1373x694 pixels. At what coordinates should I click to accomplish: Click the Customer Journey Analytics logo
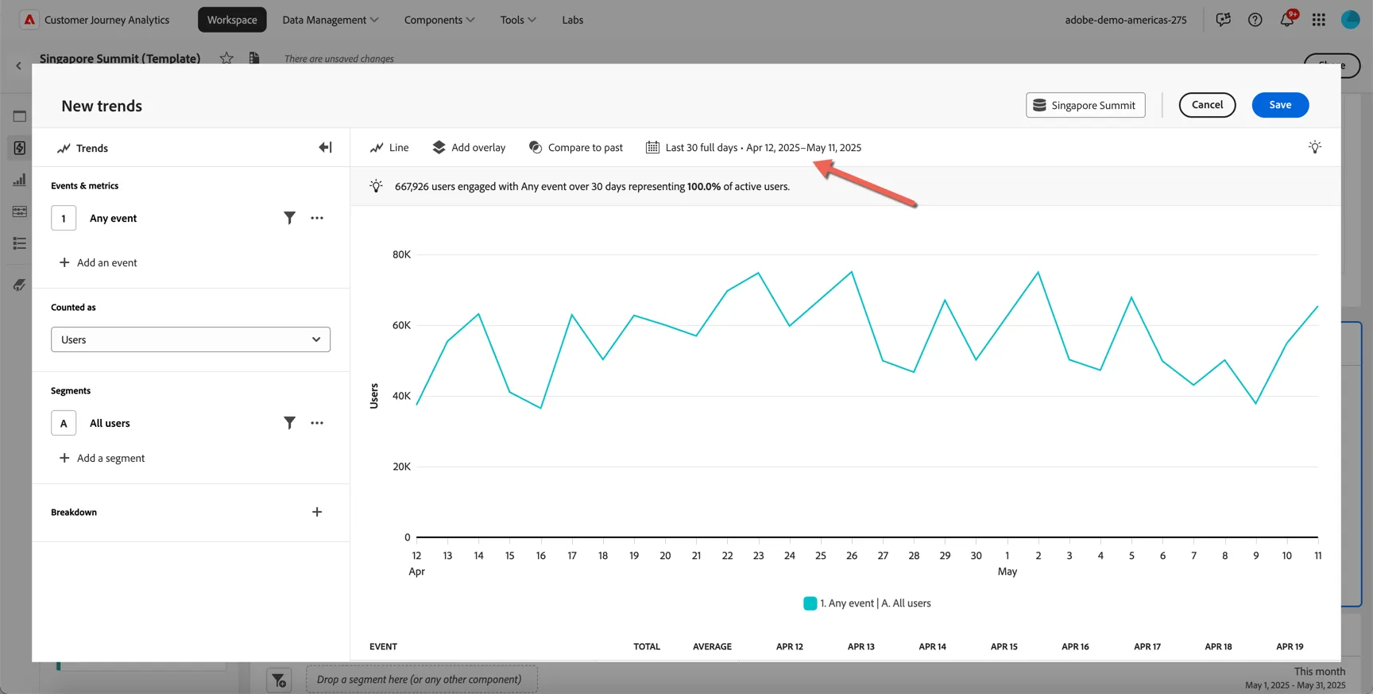[29, 20]
